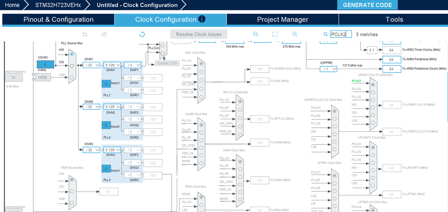Refresh the clock tree with the circular arrow icon
Viewport: 448px width, 212px height.
click(142, 34)
